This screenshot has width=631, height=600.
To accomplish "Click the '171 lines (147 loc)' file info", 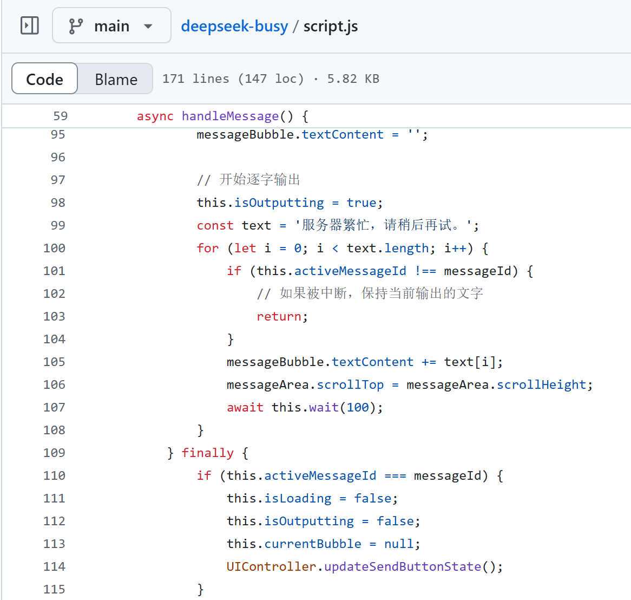I will click(233, 79).
